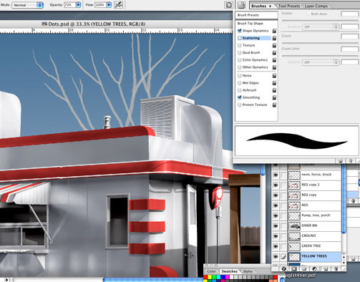Click the Layers panel scroll down arrow
The height and width of the screenshot is (282, 360).
344,263
